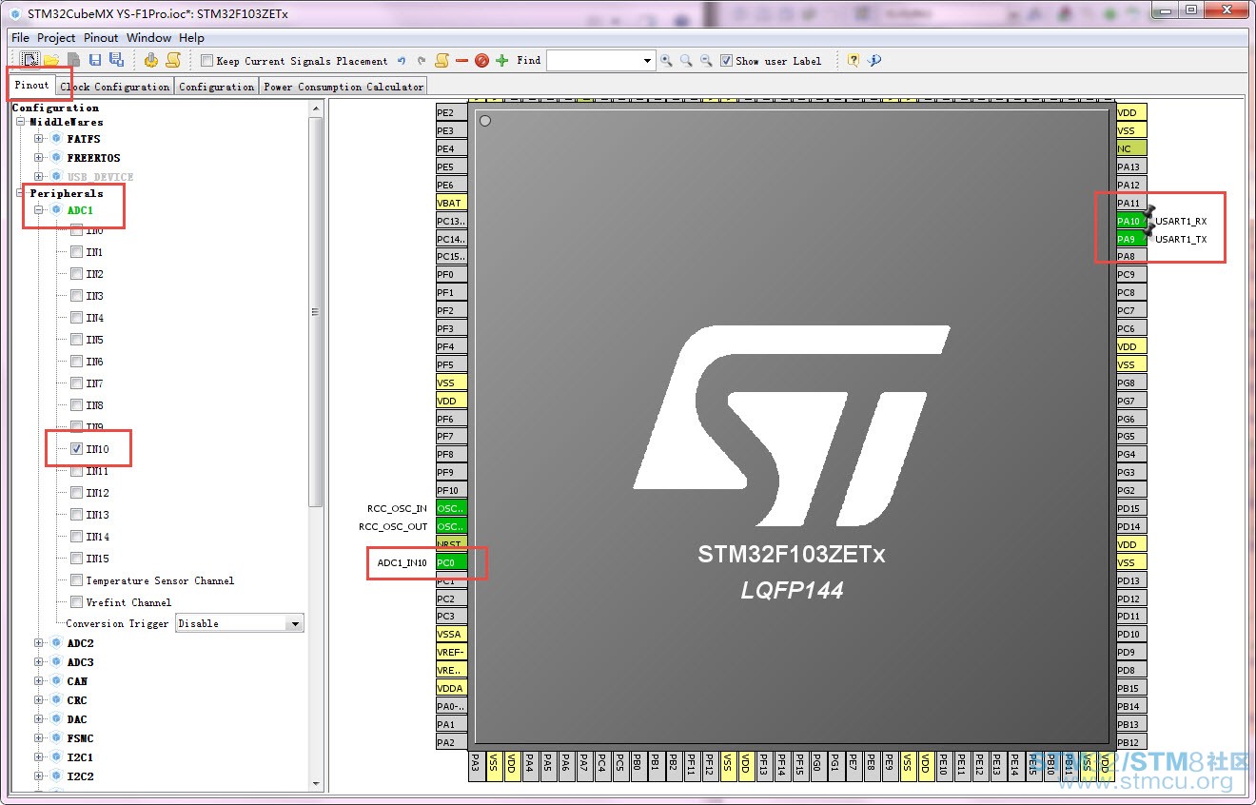Click the PE2 pin on chip
This screenshot has height=805, width=1256.
pyautogui.click(x=451, y=112)
